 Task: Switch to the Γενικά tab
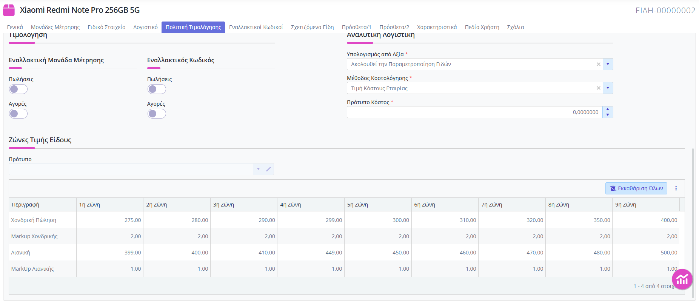pos(15,27)
